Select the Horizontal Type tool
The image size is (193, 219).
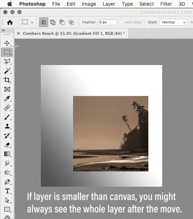point(7,191)
